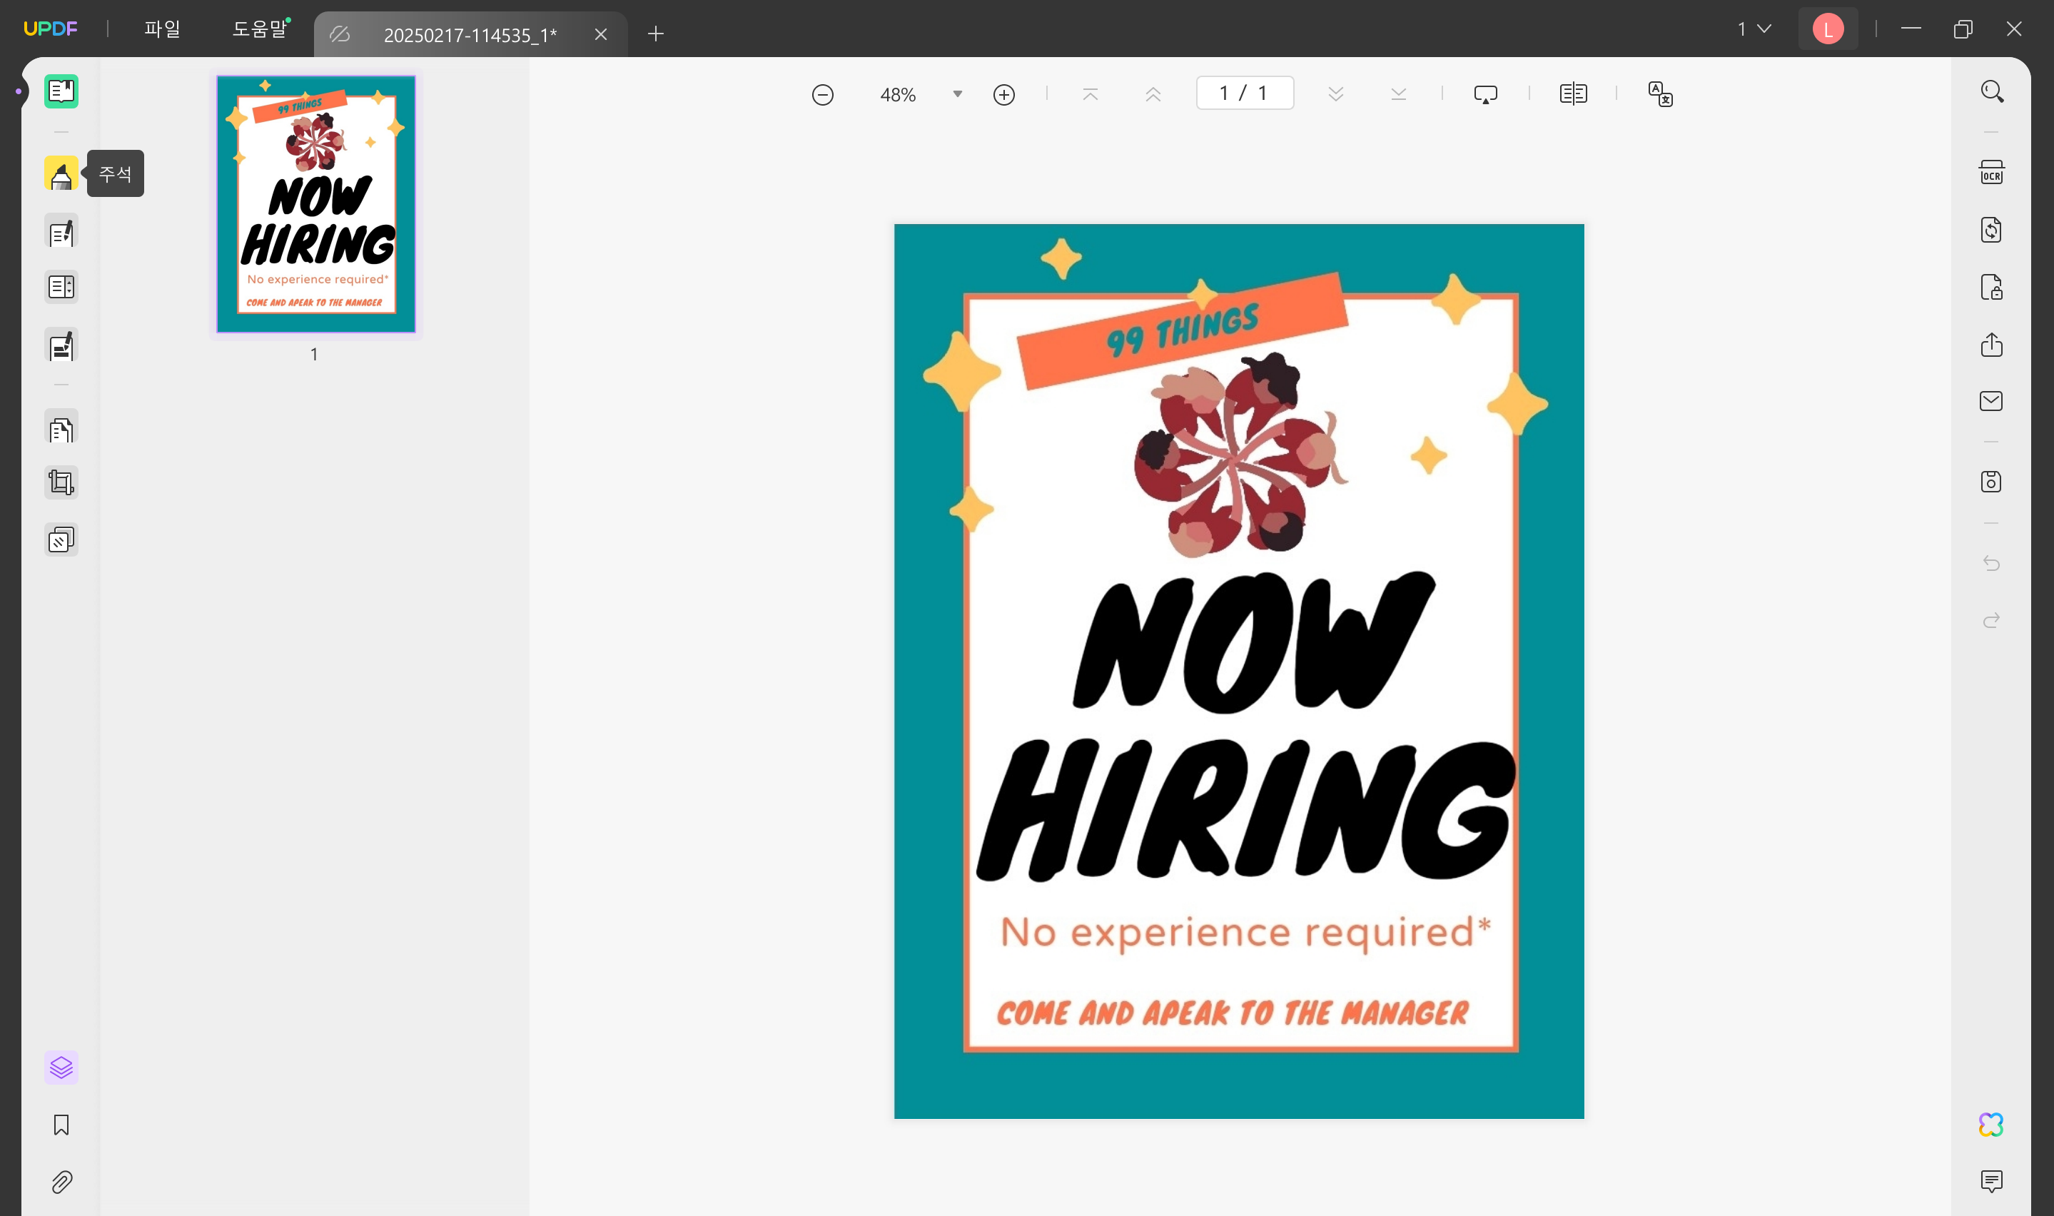
Task: Expand the 48% zoom dropdown
Action: [957, 94]
